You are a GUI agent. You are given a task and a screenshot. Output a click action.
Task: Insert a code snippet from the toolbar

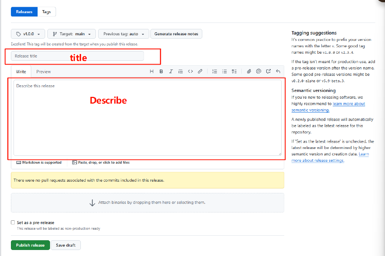point(190,71)
